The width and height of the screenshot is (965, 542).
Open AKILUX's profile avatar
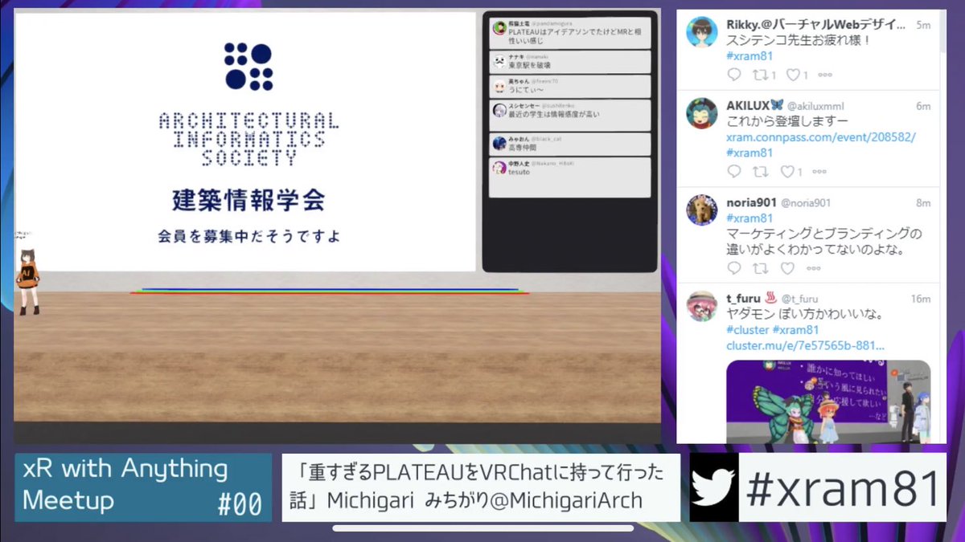point(701,113)
